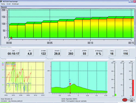The height and width of the screenshot is (103, 136).
Task: Click the status text 'Neuer Benutzer: sh'
Action: 7,99
